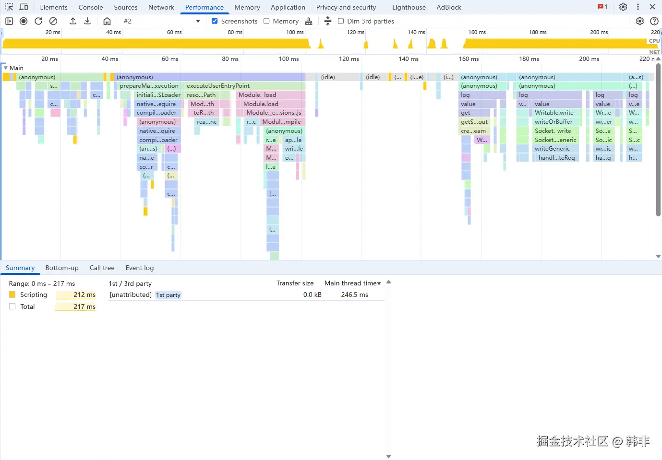This screenshot has height=460, width=662.
Task: Open the DevTools more options menu
Action: click(638, 7)
